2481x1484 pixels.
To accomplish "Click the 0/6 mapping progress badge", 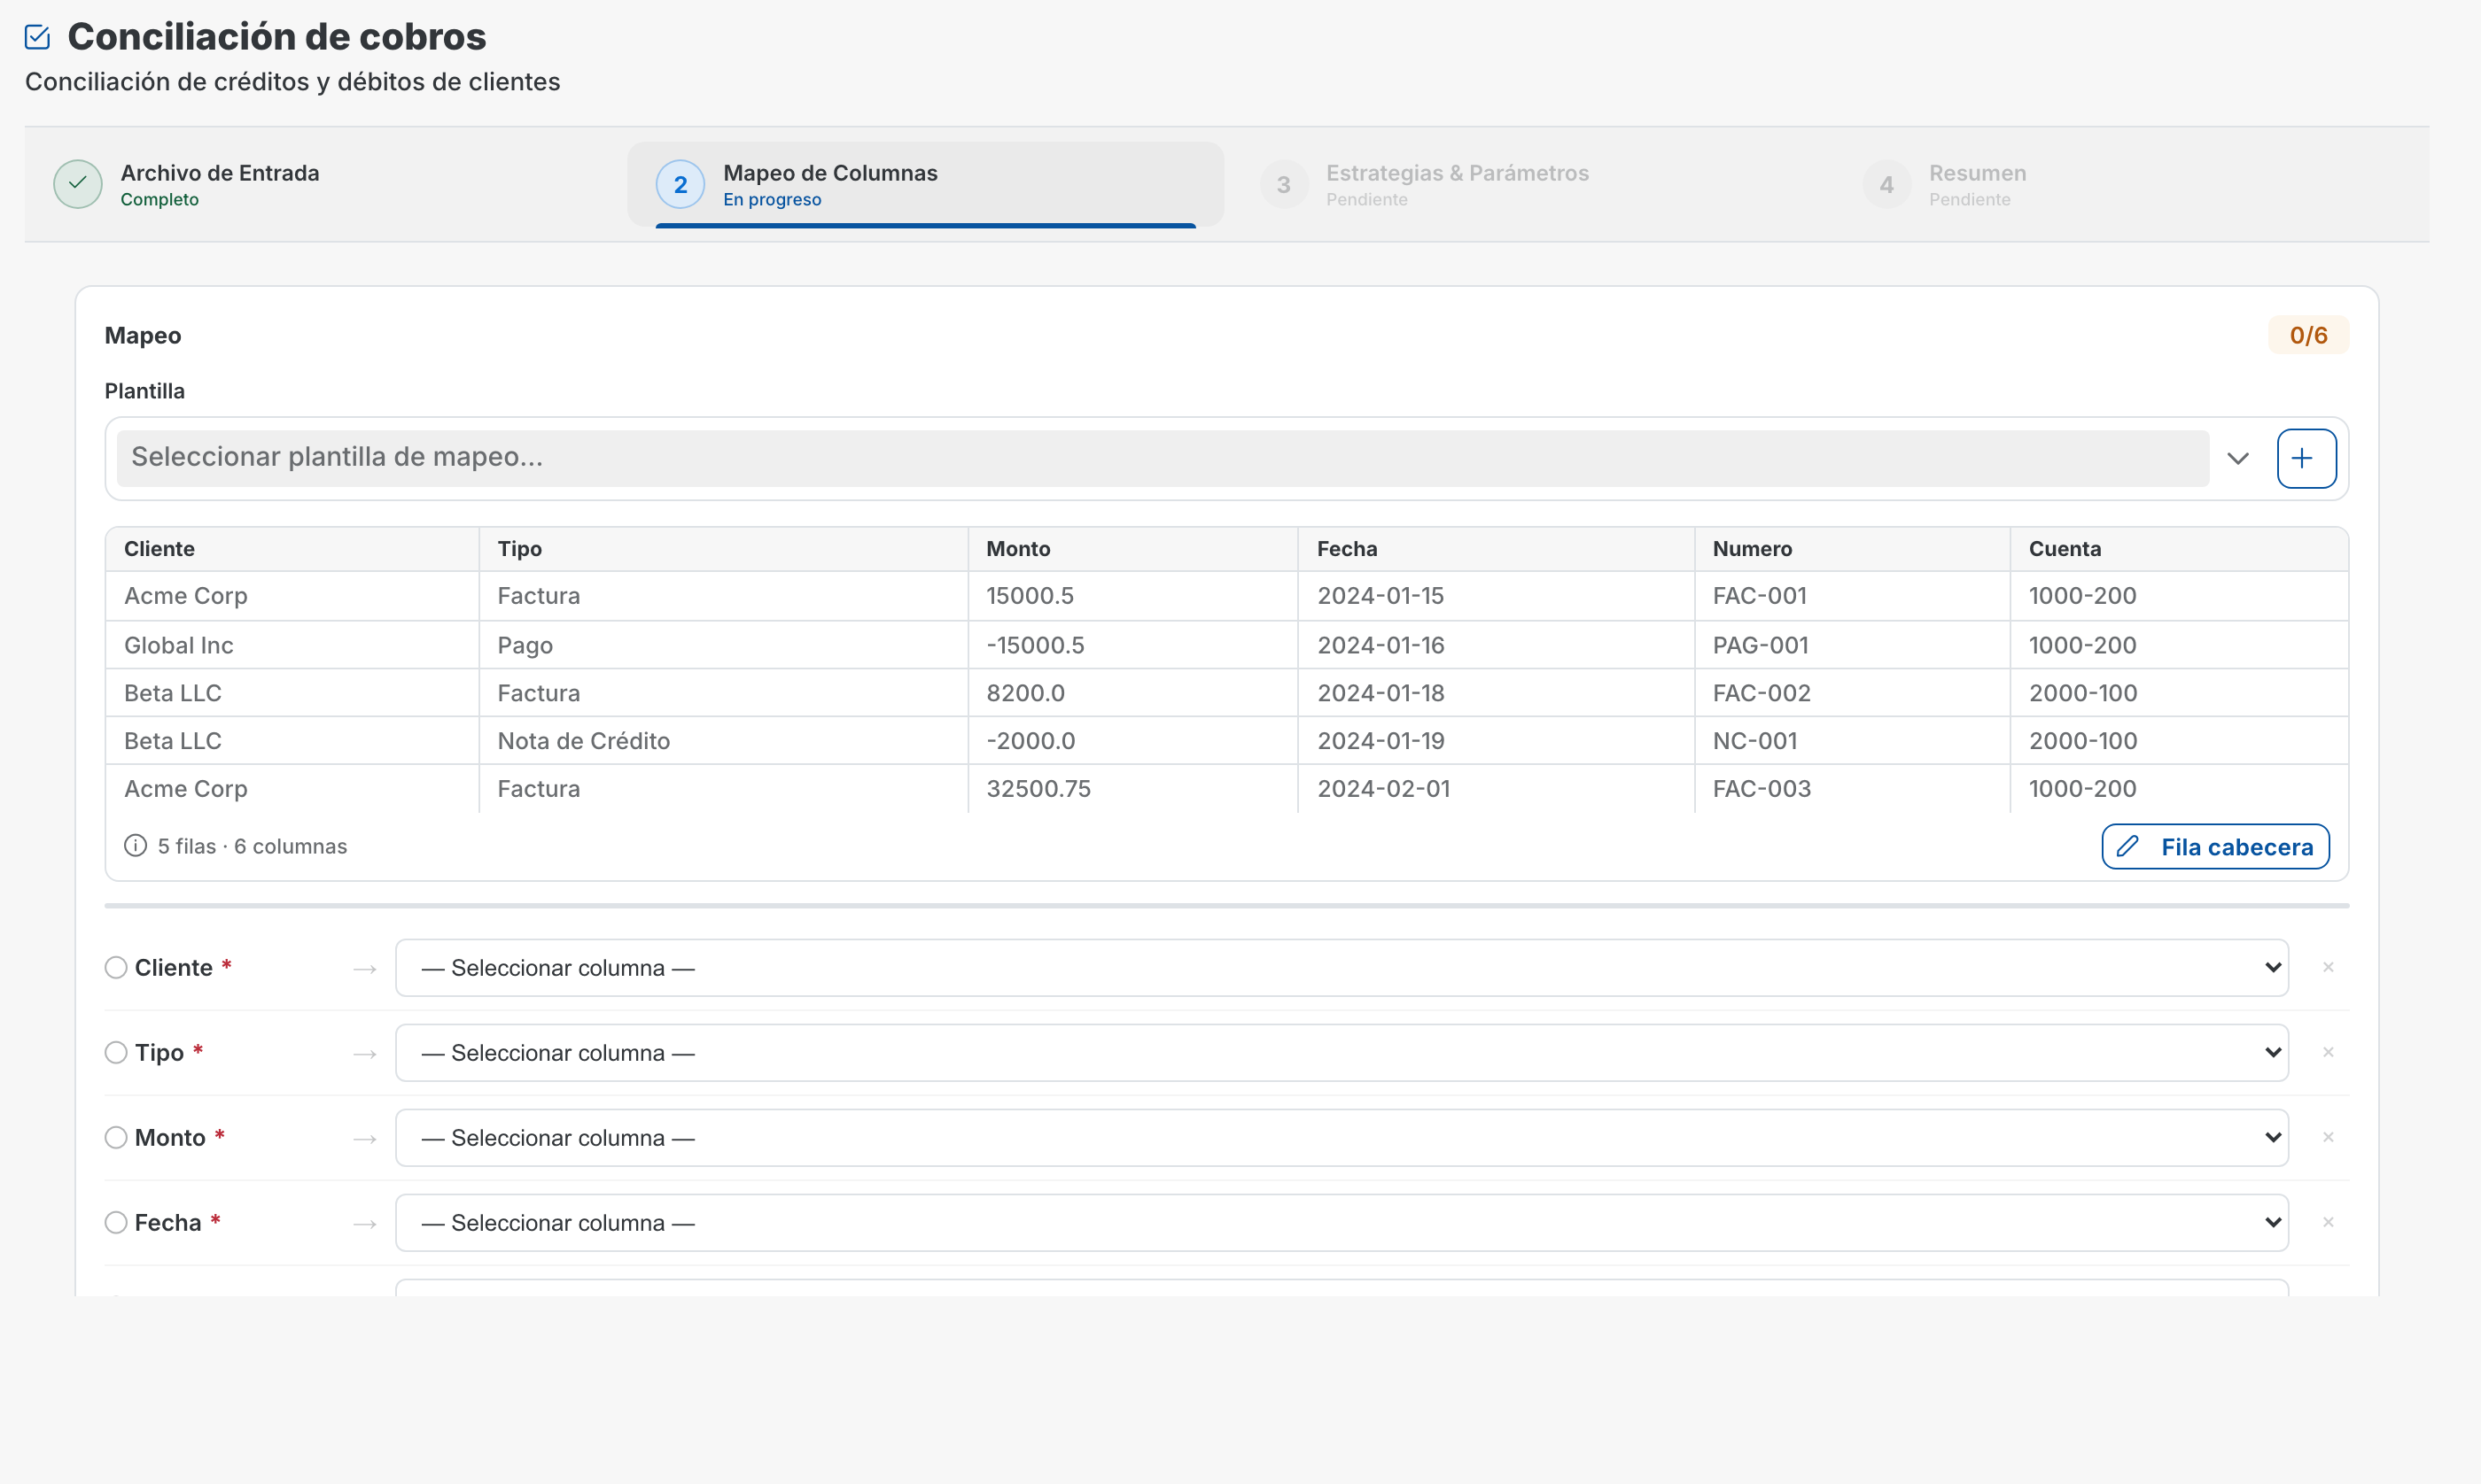I will pyautogui.click(x=2307, y=335).
